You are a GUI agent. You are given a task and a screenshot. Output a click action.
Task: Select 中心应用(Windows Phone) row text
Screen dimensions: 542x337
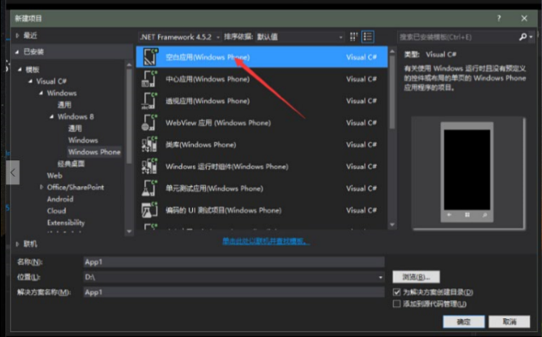click(208, 79)
